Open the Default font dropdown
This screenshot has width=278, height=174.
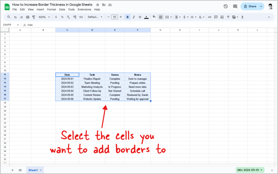click(95, 17)
